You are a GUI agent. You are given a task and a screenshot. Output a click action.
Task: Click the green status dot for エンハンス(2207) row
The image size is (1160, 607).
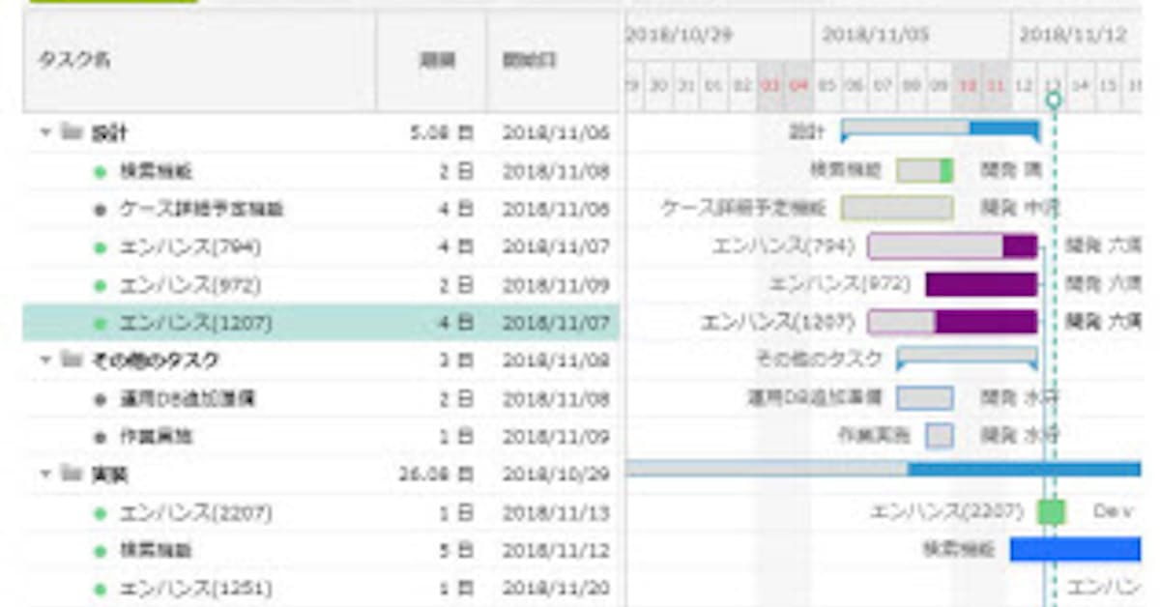(100, 513)
